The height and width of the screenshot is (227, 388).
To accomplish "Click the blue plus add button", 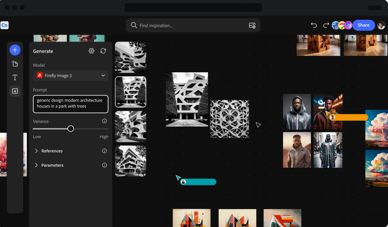I will pos(15,50).
